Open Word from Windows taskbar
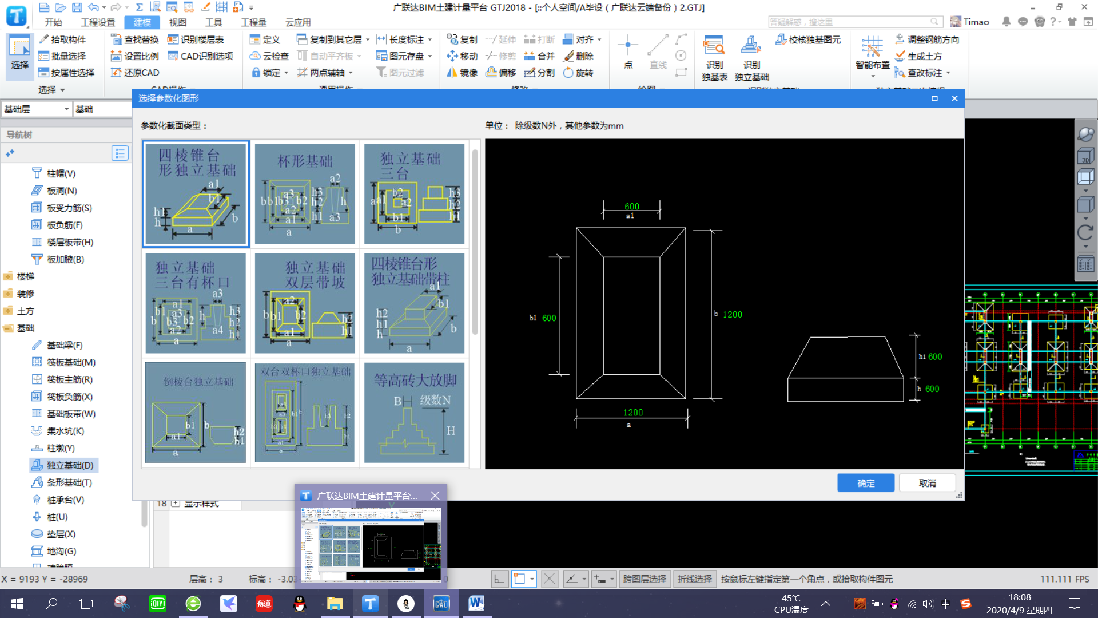 pyautogui.click(x=476, y=604)
